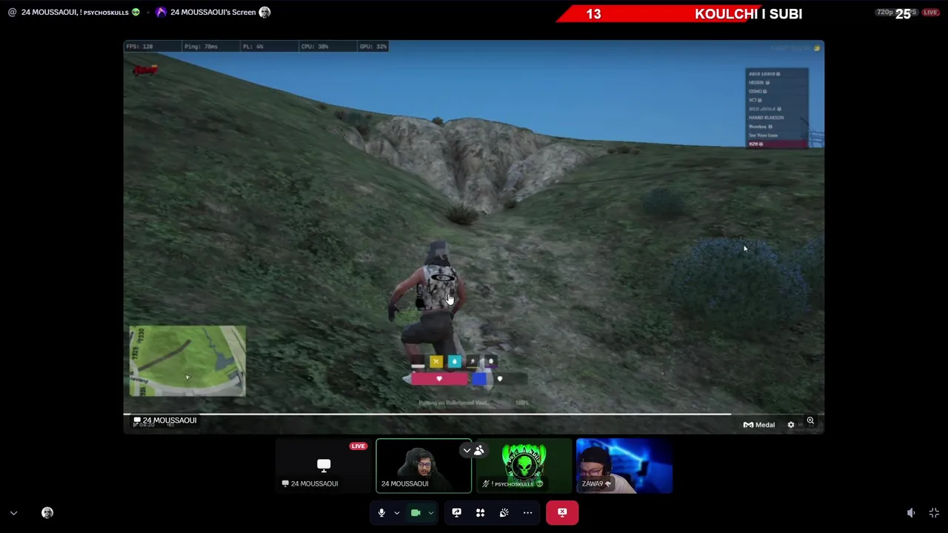Viewport: 948px width, 533px height.
Task: Open the camera options dropdown arrow
Action: [430, 512]
